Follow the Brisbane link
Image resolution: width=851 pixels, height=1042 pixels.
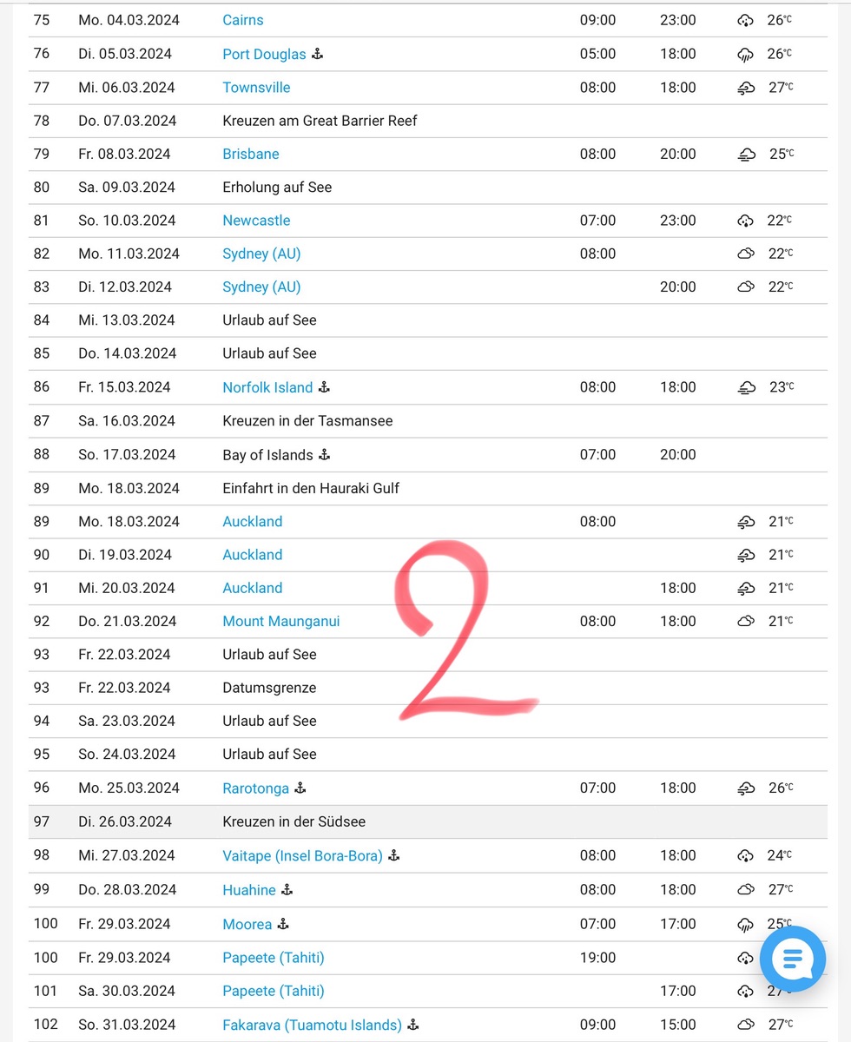point(251,154)
